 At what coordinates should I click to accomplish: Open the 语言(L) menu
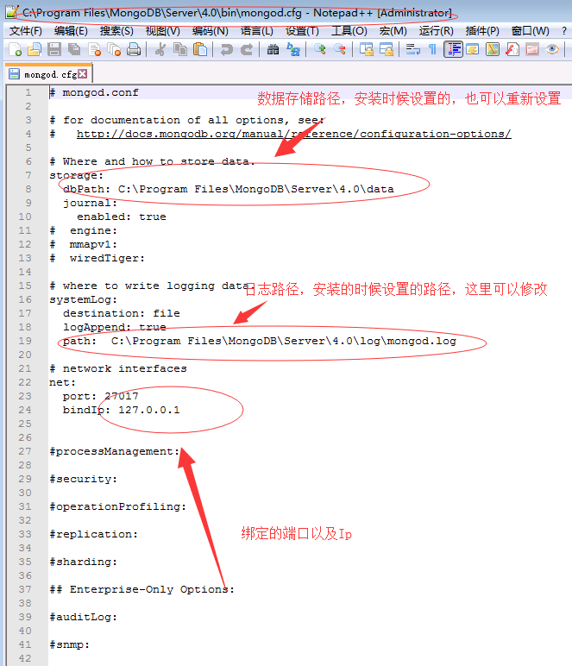point(256,31)
